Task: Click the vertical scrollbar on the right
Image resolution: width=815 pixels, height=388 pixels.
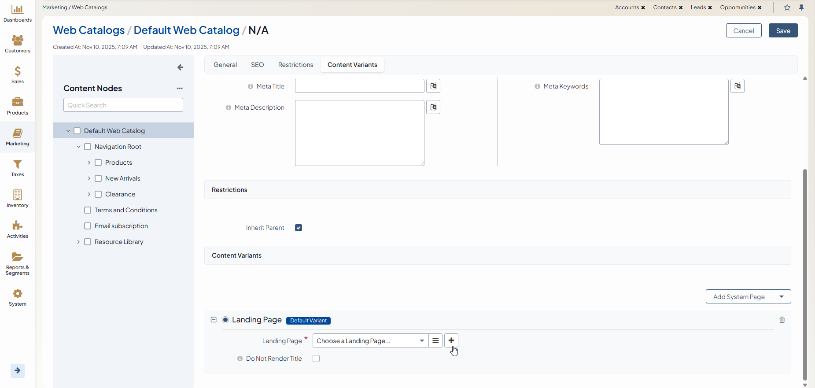Action: 805,273
